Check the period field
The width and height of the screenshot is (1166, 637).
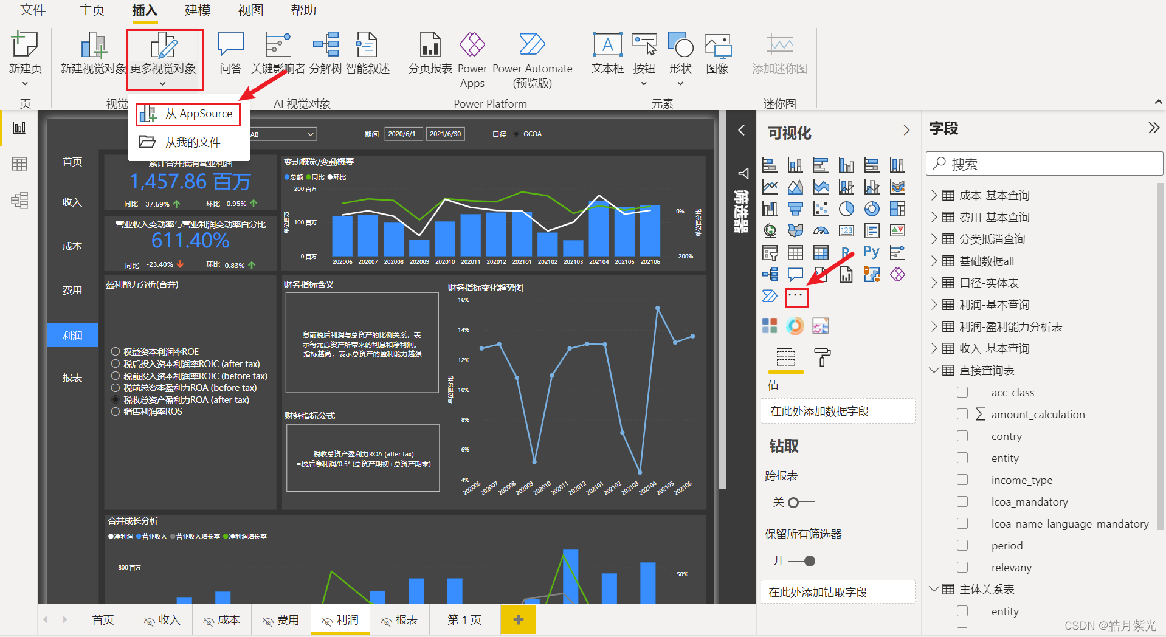point(962,546)
